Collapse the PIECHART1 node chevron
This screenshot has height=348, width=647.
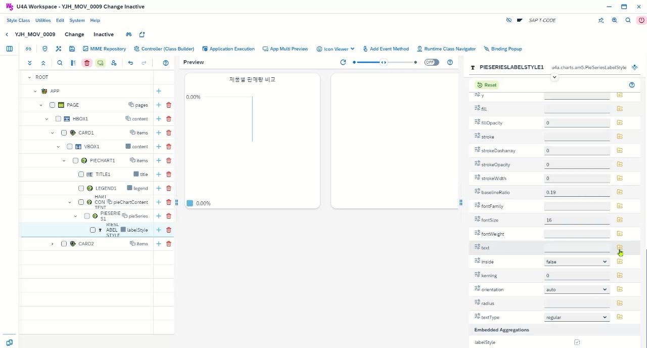[64, 160]
